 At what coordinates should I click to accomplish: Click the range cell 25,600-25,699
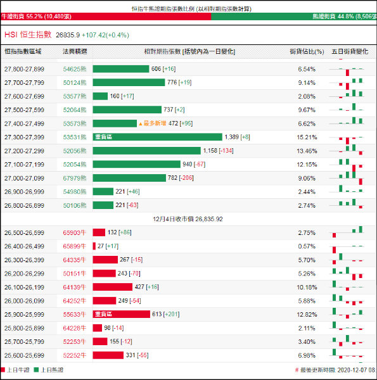point(24,355)
